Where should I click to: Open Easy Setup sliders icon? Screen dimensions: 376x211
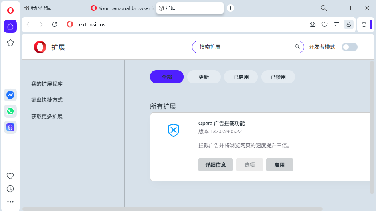point(337,24)
